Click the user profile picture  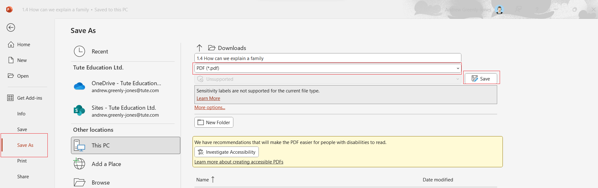[499, 10]
